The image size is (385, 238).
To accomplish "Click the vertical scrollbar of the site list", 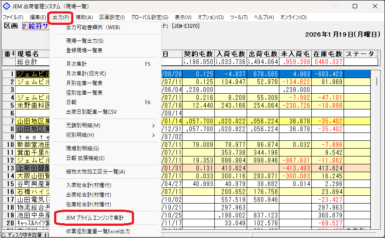I will click(x=377, y=153).
